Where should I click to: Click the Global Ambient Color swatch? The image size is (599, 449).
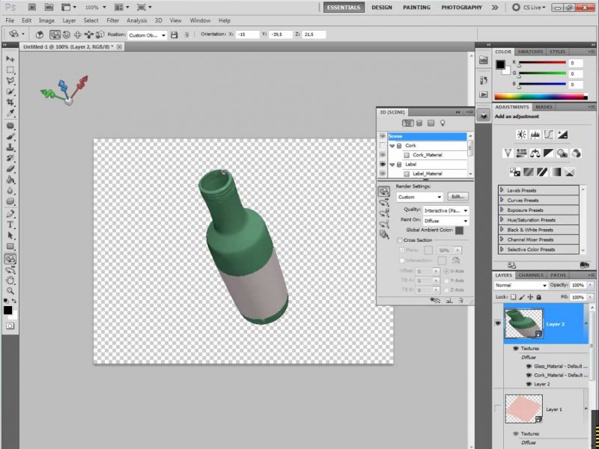click(x=459, y=230)
